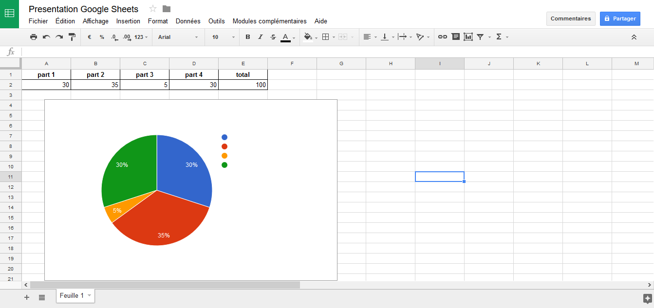Open the Données menu

tap(187, 21)
